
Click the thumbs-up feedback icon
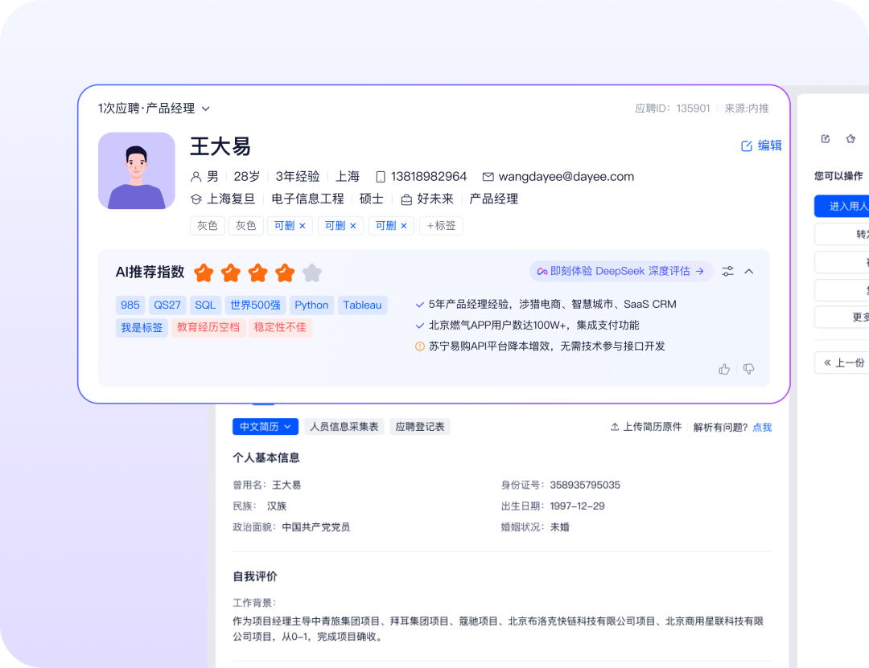pyautogui.click(x=724, y=369)
